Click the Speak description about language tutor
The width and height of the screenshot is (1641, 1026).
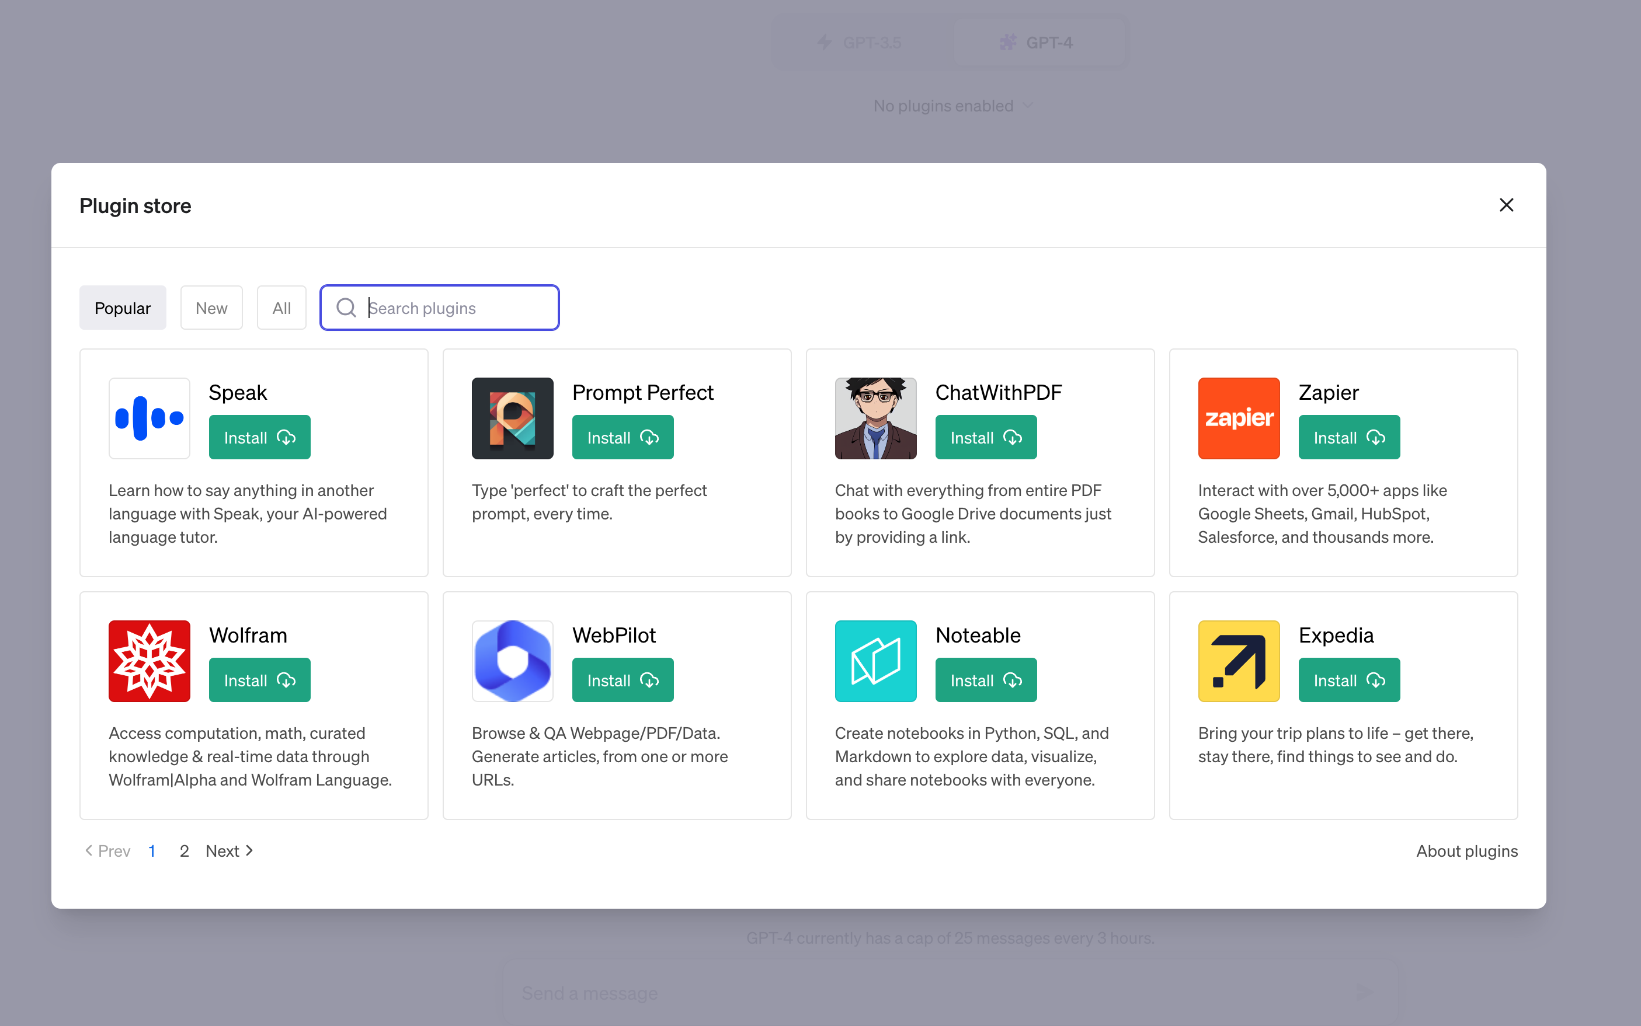(248, 514)
